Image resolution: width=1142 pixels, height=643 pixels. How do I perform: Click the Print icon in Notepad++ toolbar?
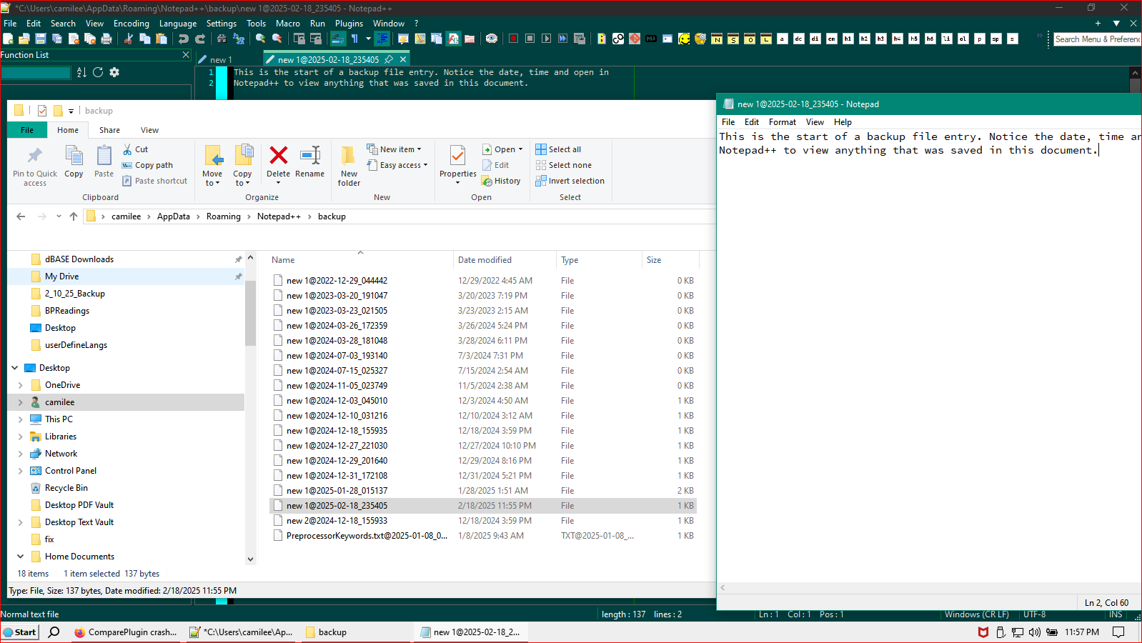106,39
